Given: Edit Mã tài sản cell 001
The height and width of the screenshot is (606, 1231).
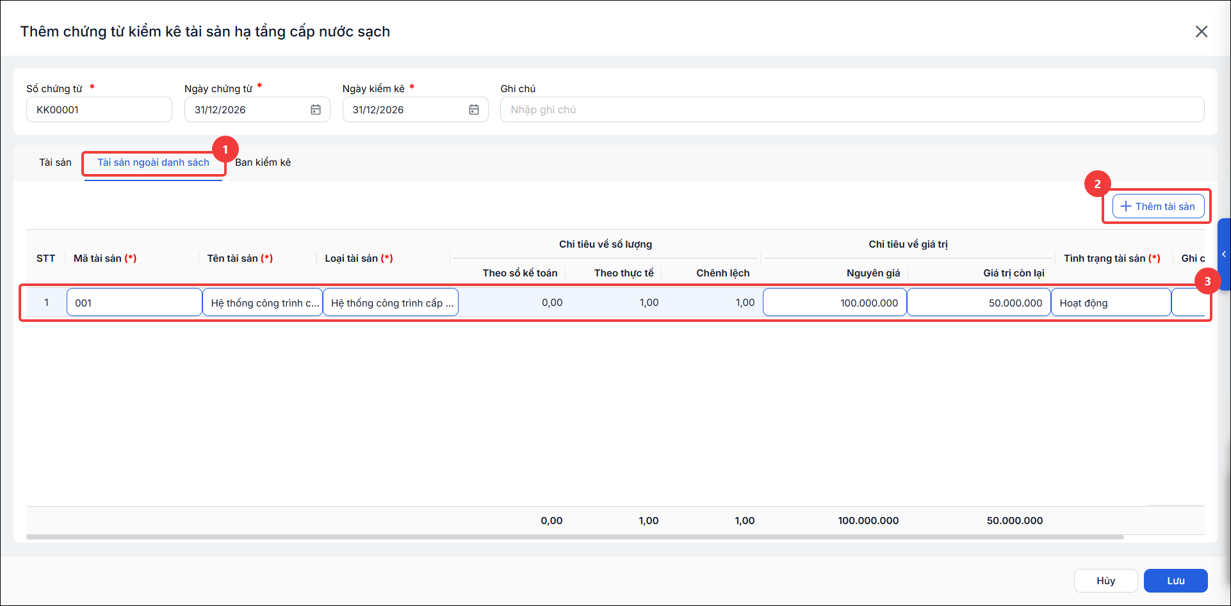Looking at the screenshot, I should pyautogui.click(x=135, y=303).
